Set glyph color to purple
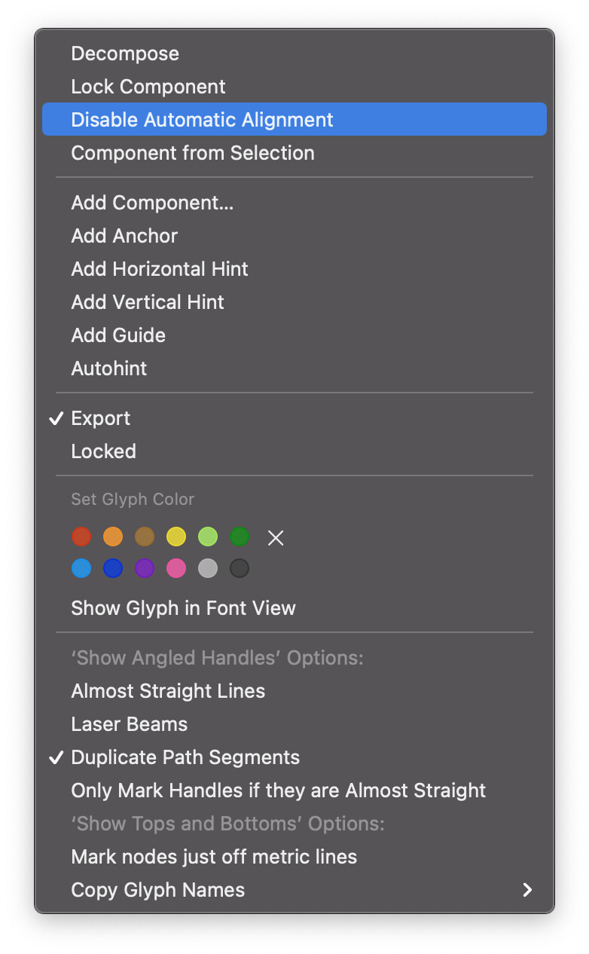 (145, 569)
